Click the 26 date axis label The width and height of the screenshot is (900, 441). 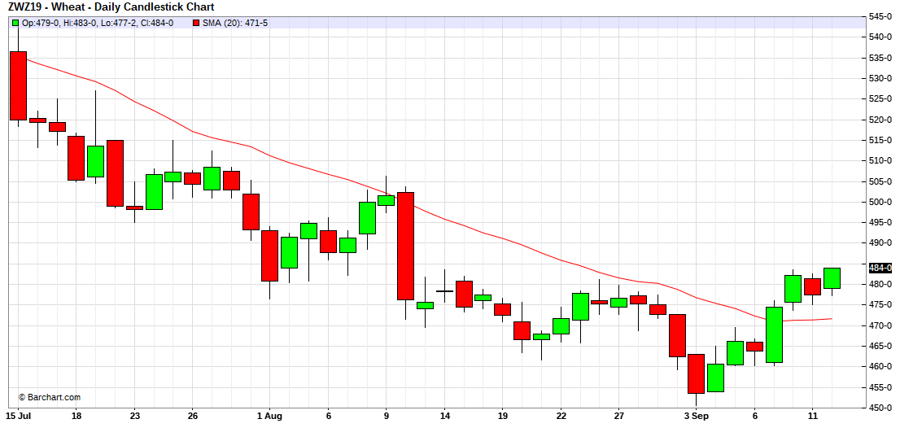pos(193,416)
